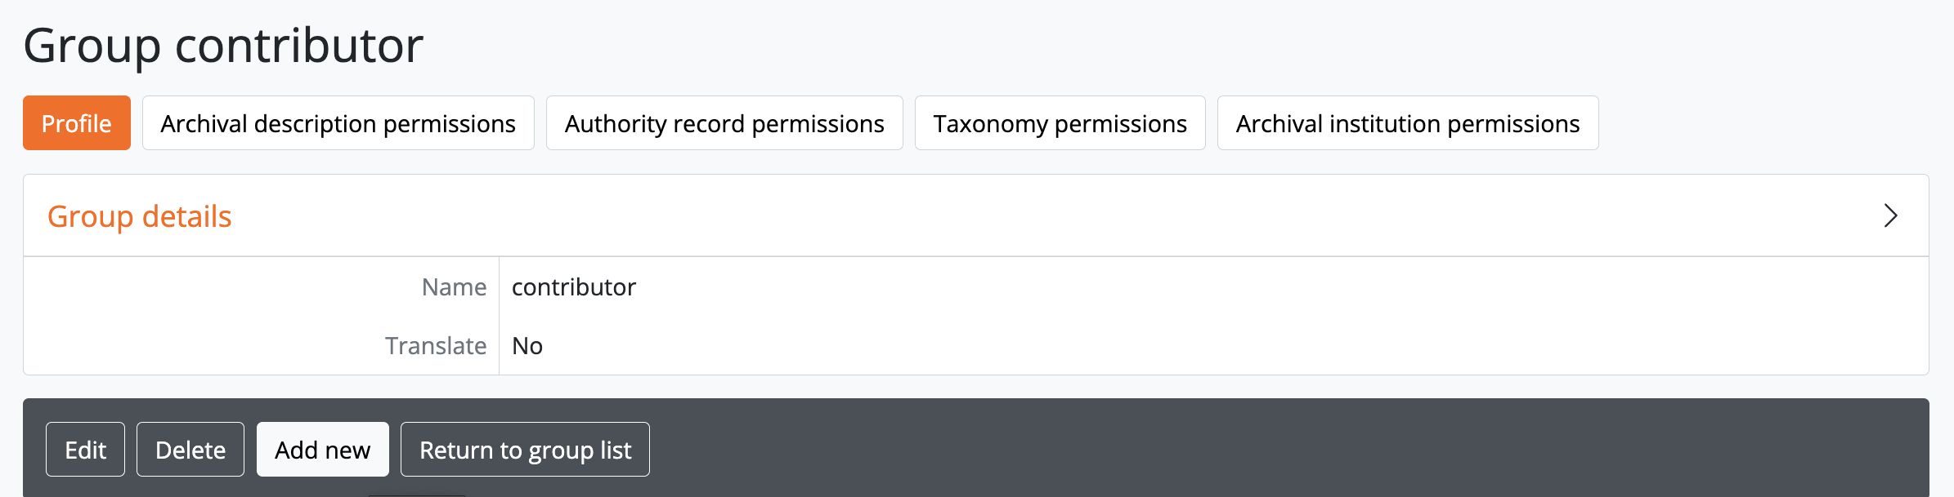Click the Name field label

click(x=454, y=287)
